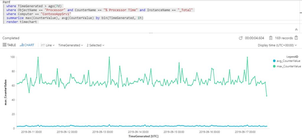Click the 169 records count
302x140 pixels.
pos(284,38)
